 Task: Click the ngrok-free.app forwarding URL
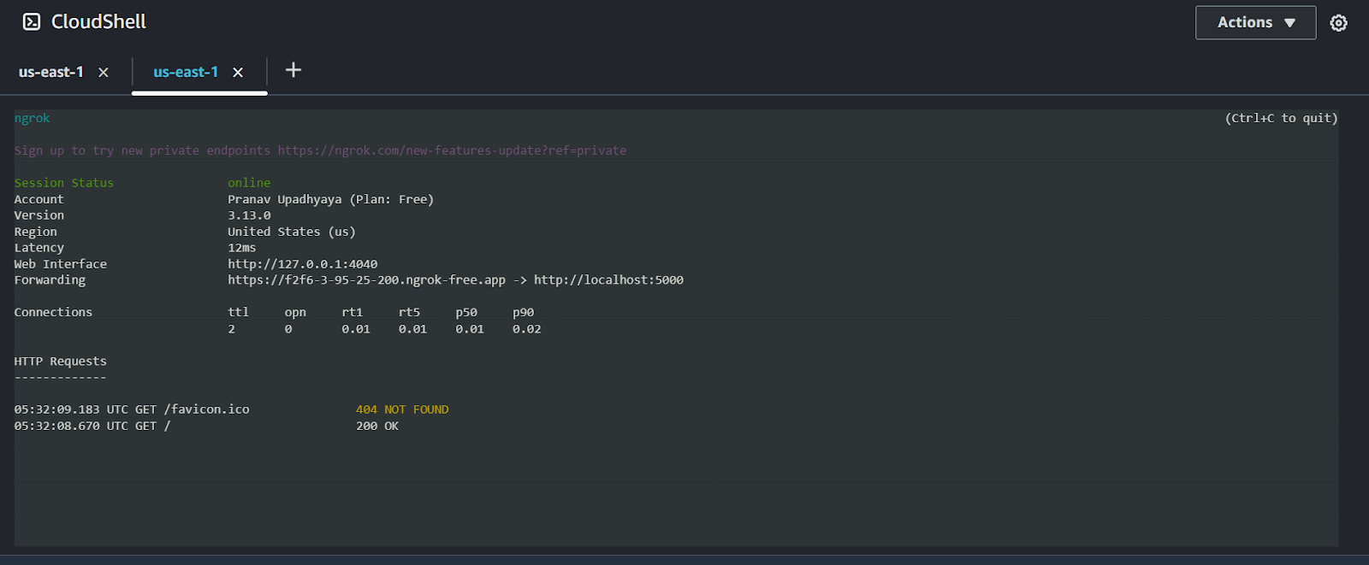click(x=366, y=280)
